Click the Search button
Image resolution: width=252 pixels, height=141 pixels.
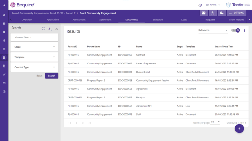51,76
